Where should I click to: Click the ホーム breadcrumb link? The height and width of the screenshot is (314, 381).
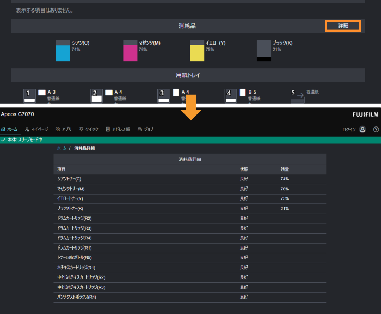pos(62,148)
